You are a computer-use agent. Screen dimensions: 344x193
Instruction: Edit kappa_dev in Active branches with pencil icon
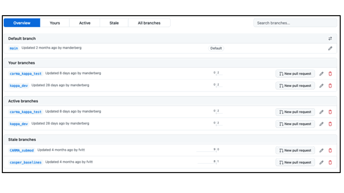[322, 124]
